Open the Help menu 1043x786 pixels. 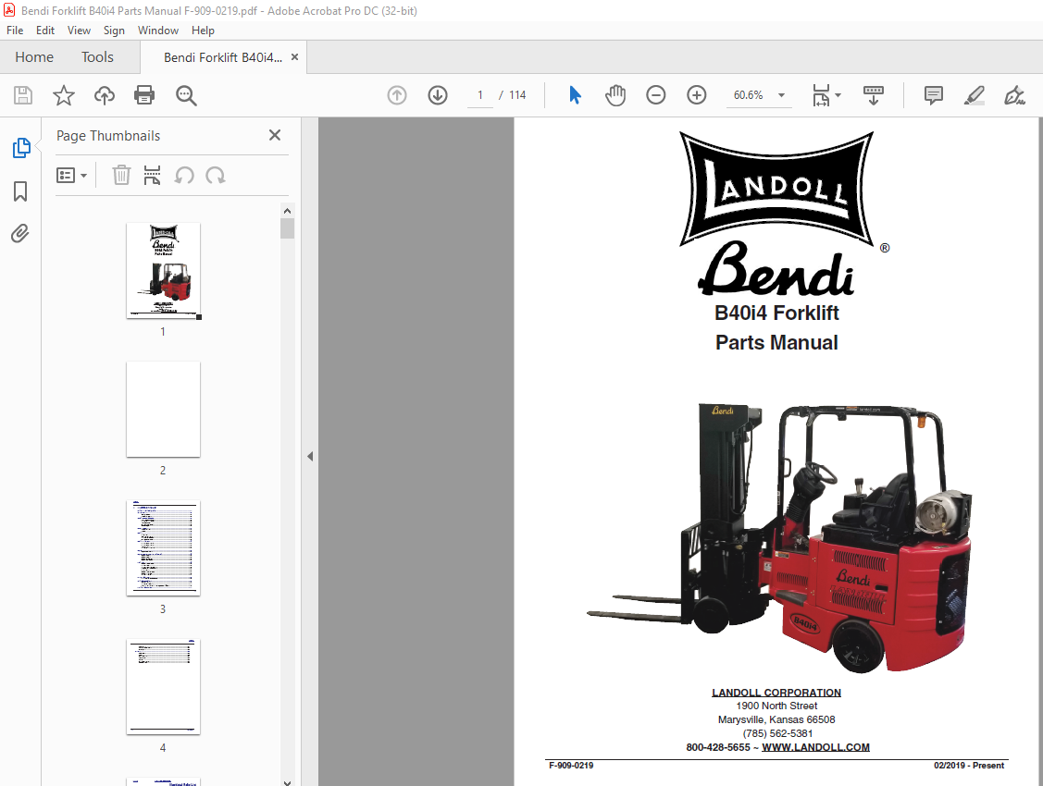(x=203, y=31)
